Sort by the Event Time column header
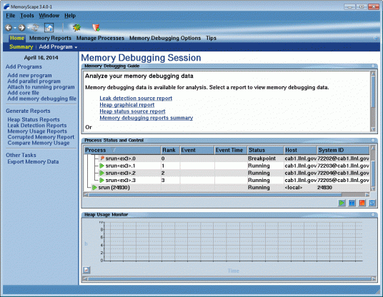The image size is (383, 297). (x=231, y=150)
